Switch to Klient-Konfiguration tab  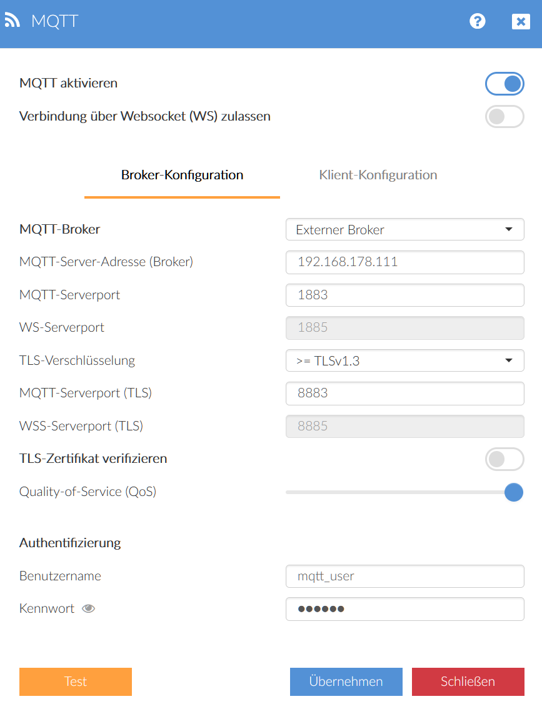click(x=378, y=175)
